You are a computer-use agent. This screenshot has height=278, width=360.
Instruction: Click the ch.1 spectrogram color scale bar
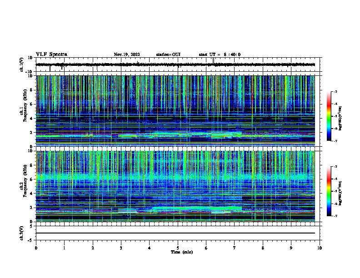tap(329, 116)
